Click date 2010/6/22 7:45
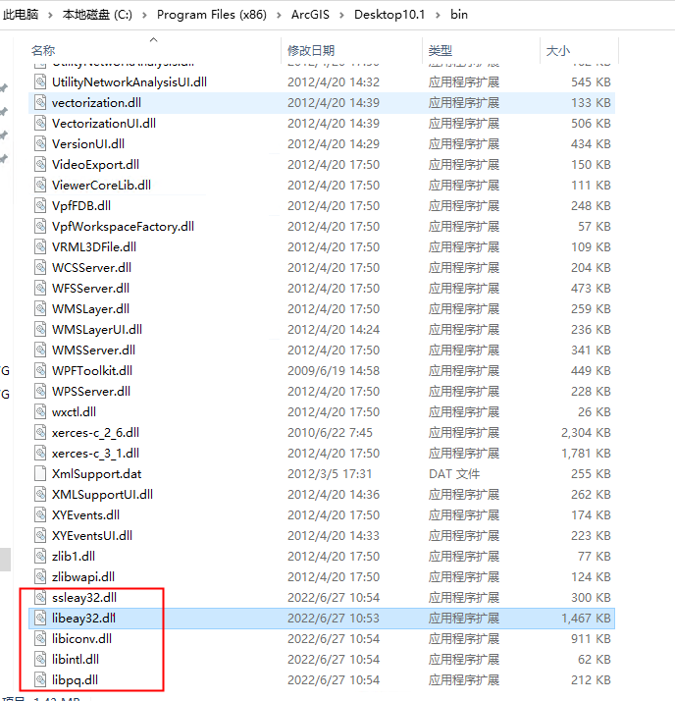This screenshot has height=701, width=675. click(x=330, y=432)
